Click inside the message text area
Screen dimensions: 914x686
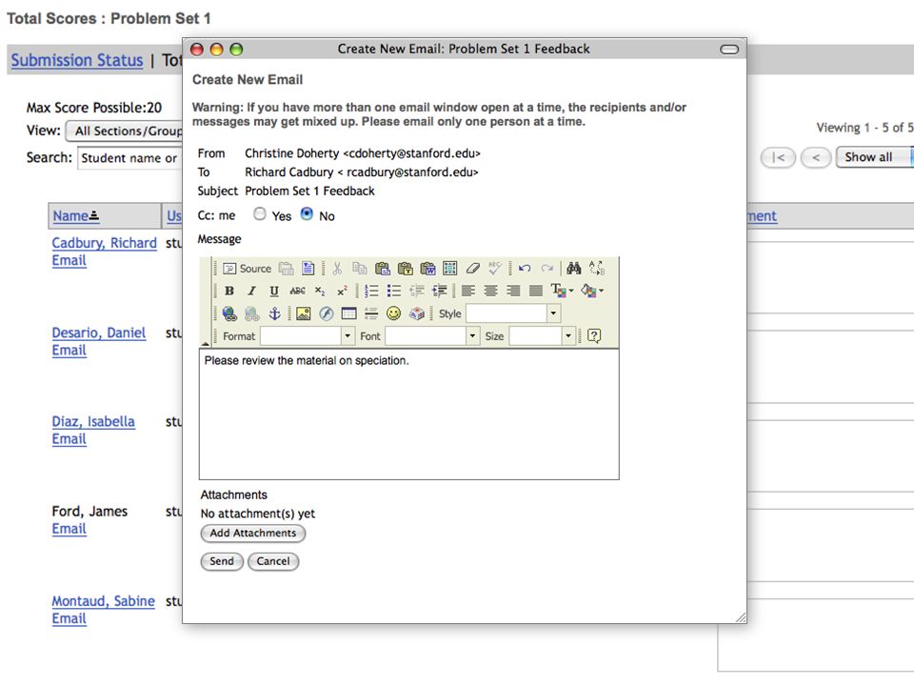[409, 414]
